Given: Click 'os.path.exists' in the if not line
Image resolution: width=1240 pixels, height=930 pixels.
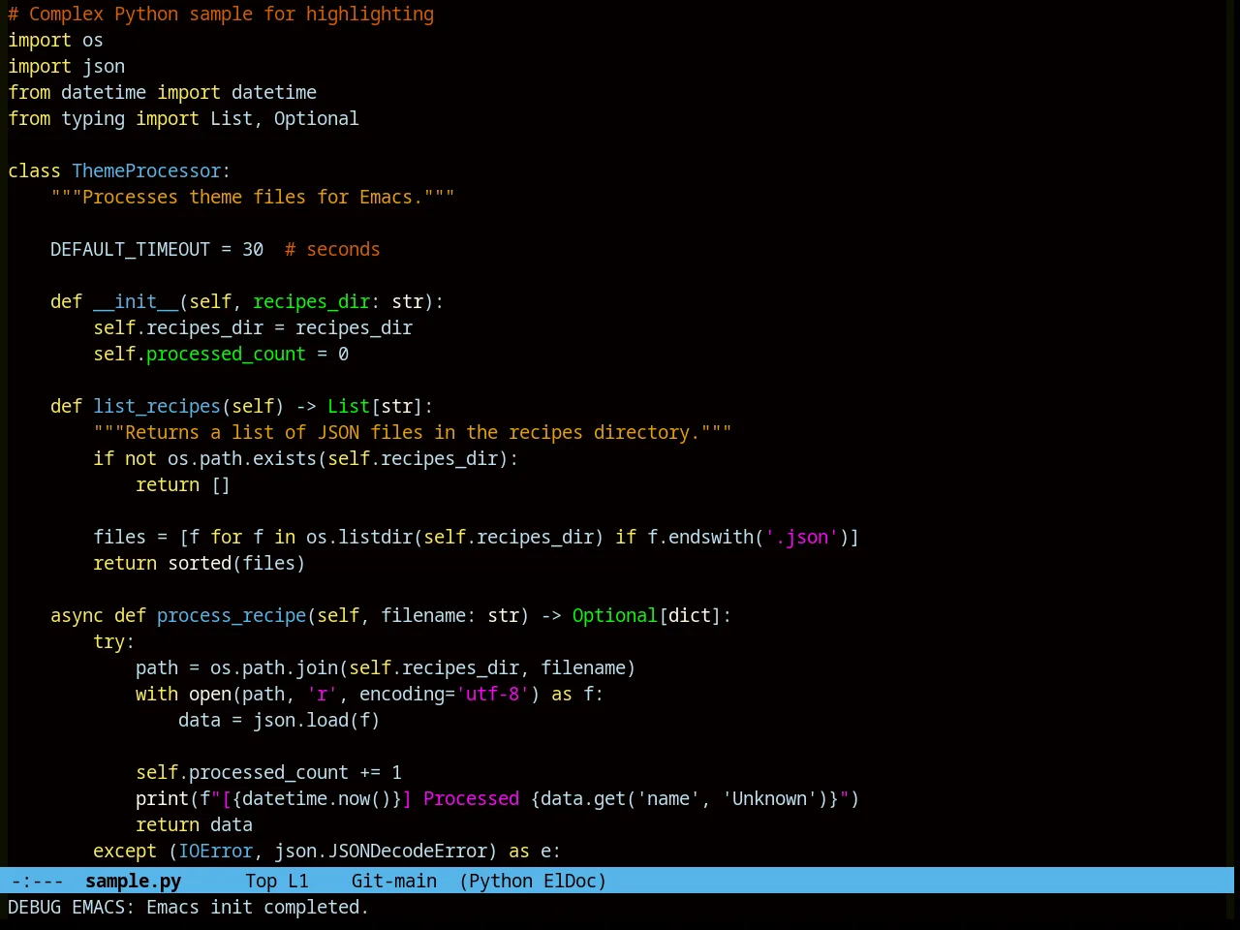Looking at the screenshot, I should (242, 458).
